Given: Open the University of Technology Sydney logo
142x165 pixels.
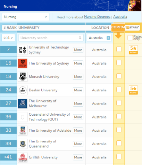Looking at the screenshot, I should click(23, 50).
